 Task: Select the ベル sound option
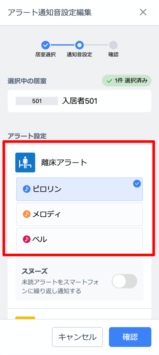pyautogui.click(x=79, y=239)
